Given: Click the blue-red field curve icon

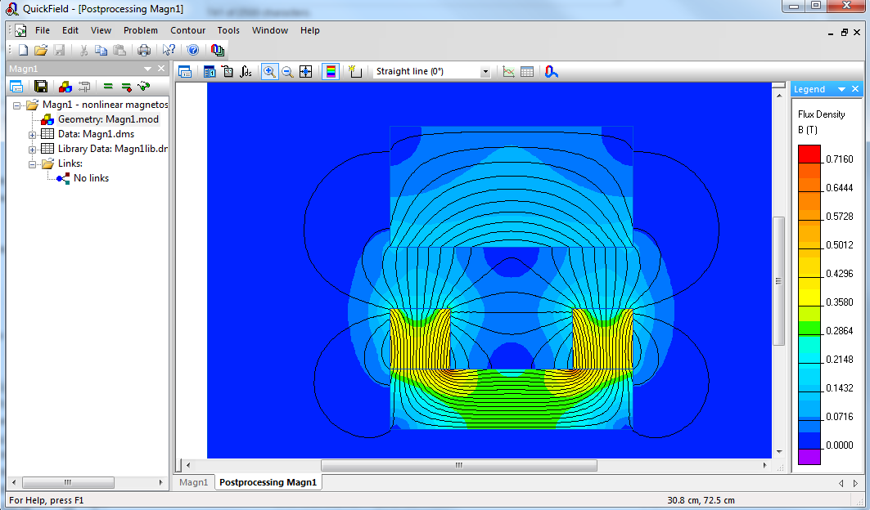Looking at the screenshot, I should pos(551,71).
